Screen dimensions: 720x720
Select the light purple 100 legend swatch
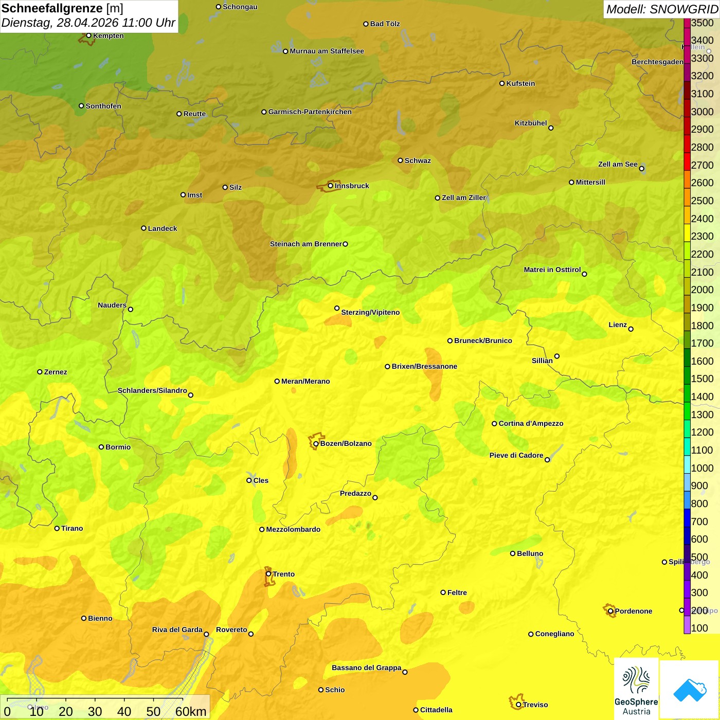pos(687,625)
